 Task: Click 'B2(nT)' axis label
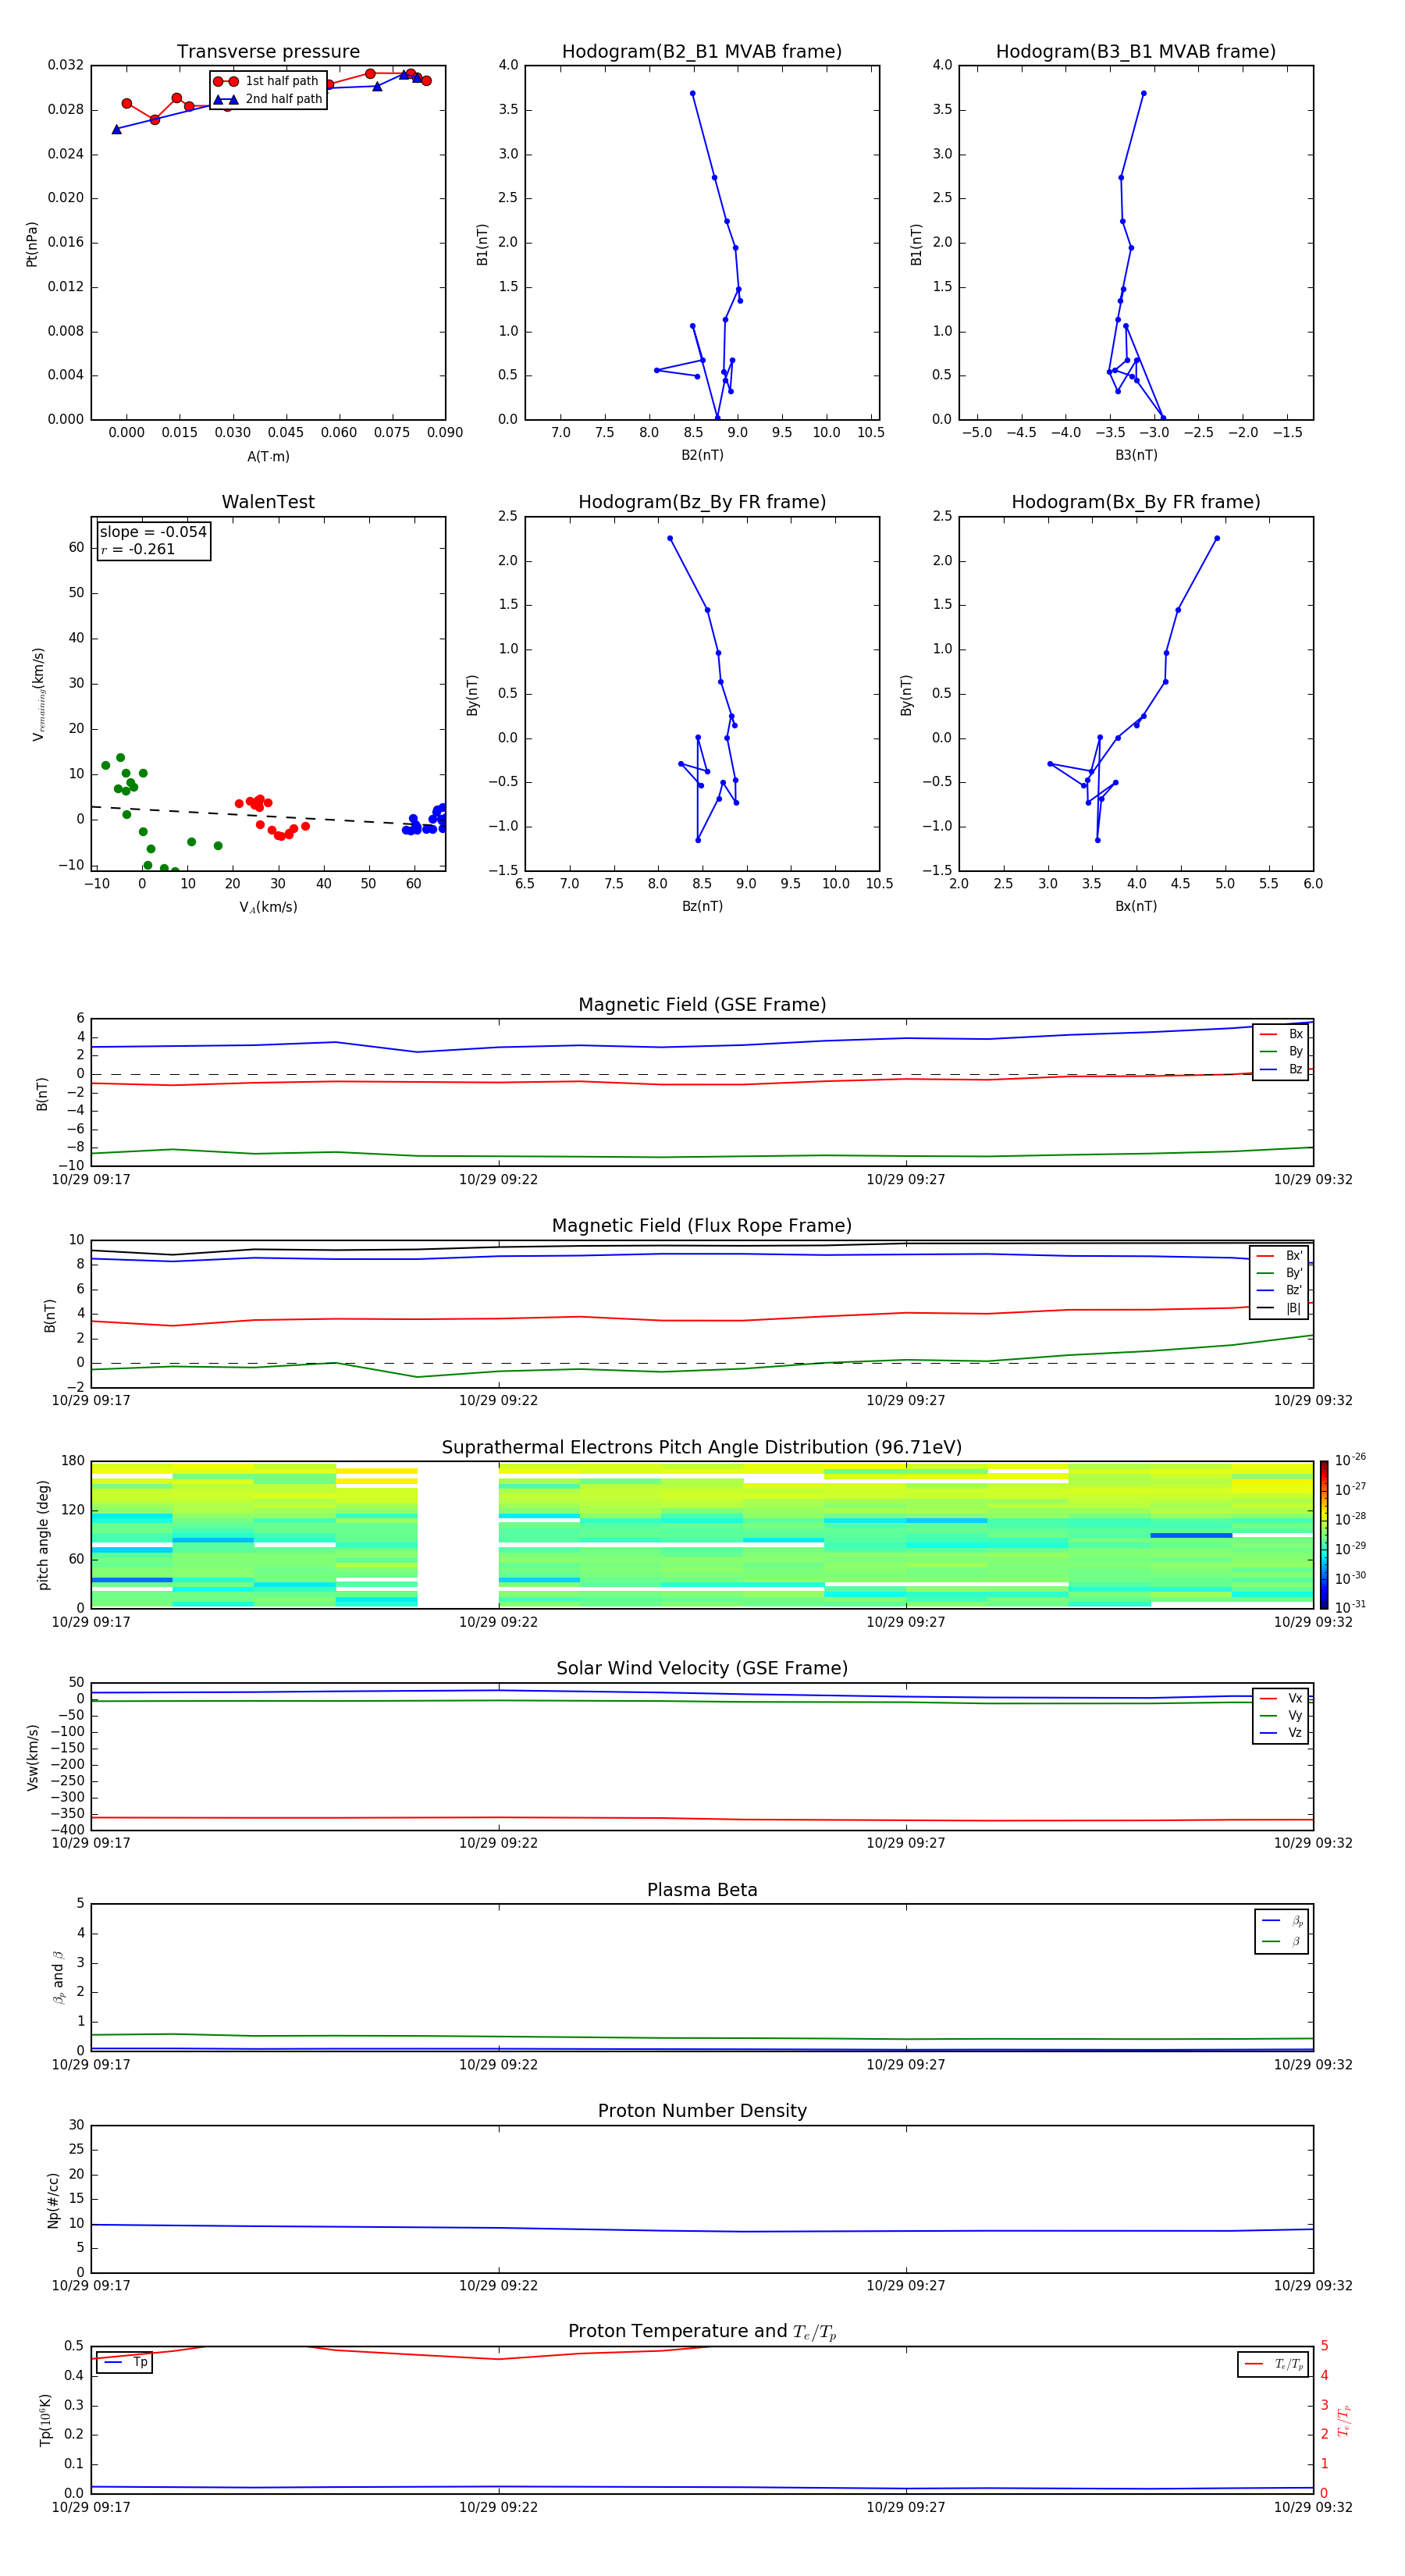point(702,455)
